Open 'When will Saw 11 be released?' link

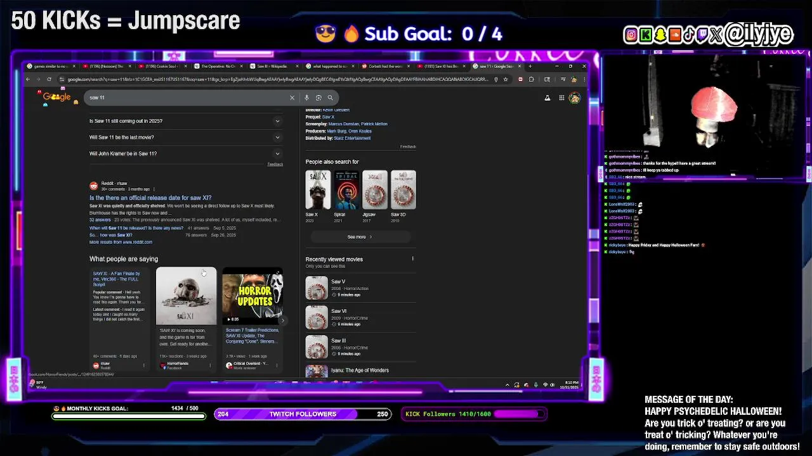[136, 228]
